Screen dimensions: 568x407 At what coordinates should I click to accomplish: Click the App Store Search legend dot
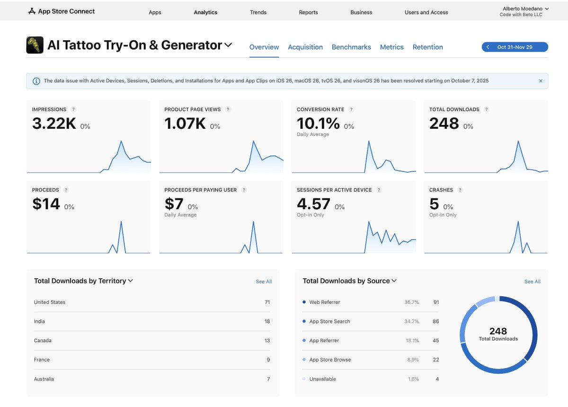pyautogui.click(x=304, y=321)
